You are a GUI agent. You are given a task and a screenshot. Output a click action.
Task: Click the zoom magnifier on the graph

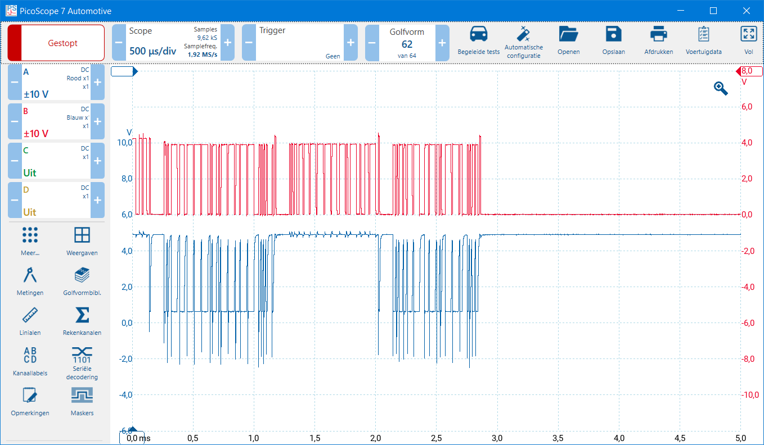pos(721,88)
